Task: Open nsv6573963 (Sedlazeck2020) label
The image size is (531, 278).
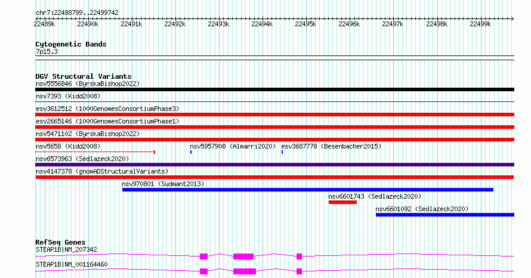Action: pos(82,159)
